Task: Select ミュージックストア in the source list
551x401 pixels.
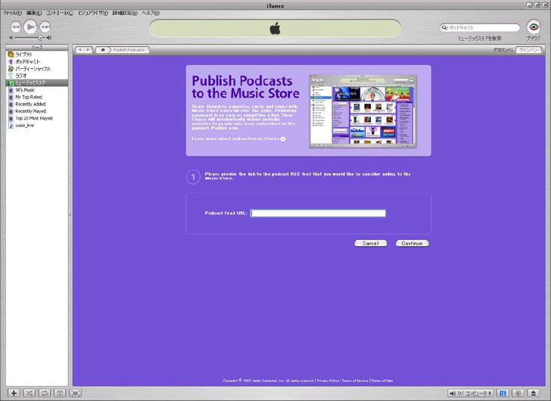Action: click(x=37, y=83)
